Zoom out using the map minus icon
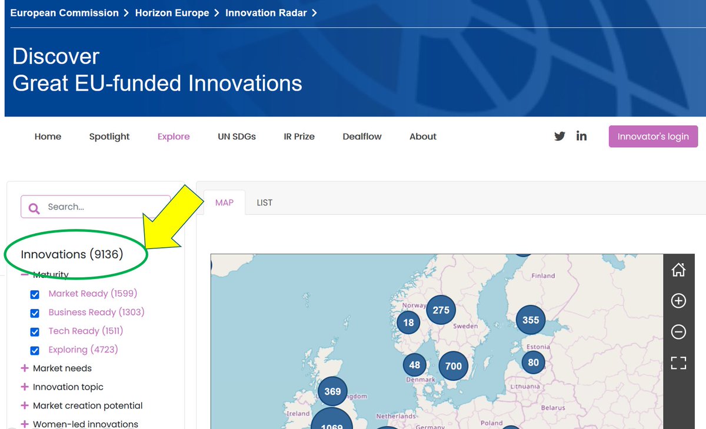 point(678,332)
